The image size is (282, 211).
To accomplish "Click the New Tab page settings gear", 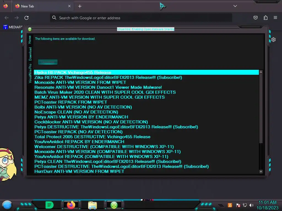I will [x=273, y=40].
